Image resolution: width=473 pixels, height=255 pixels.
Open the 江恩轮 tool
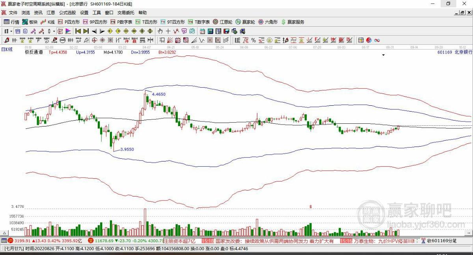click(x=223, y=22)
